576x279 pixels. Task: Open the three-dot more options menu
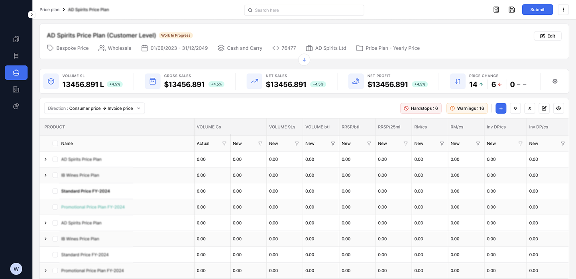coord(563,10)
